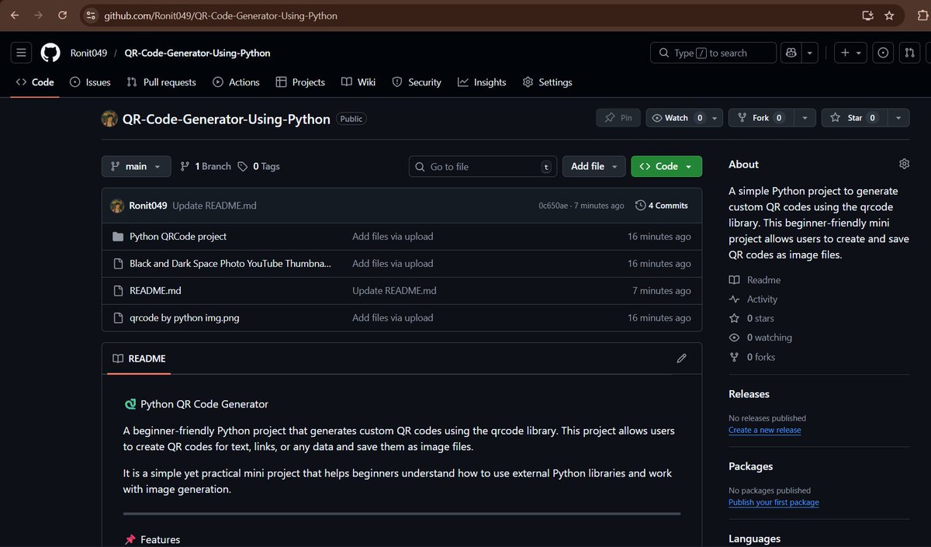View the 4 Commits history
The width and height of the screenshot is (931, 547).
click(662, 206)
